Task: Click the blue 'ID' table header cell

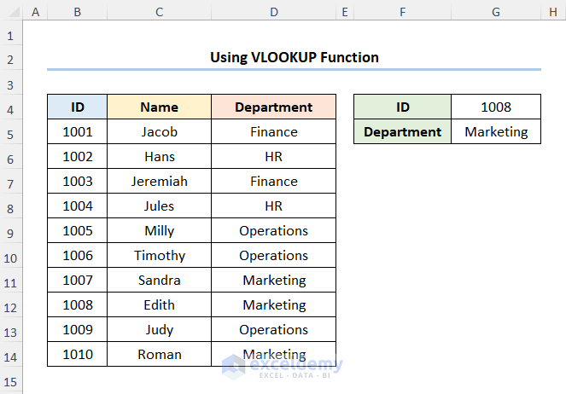Action: [x=78, y=107]
